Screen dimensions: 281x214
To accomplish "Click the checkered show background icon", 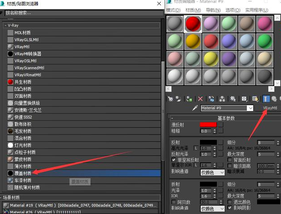I will point(255,98).
